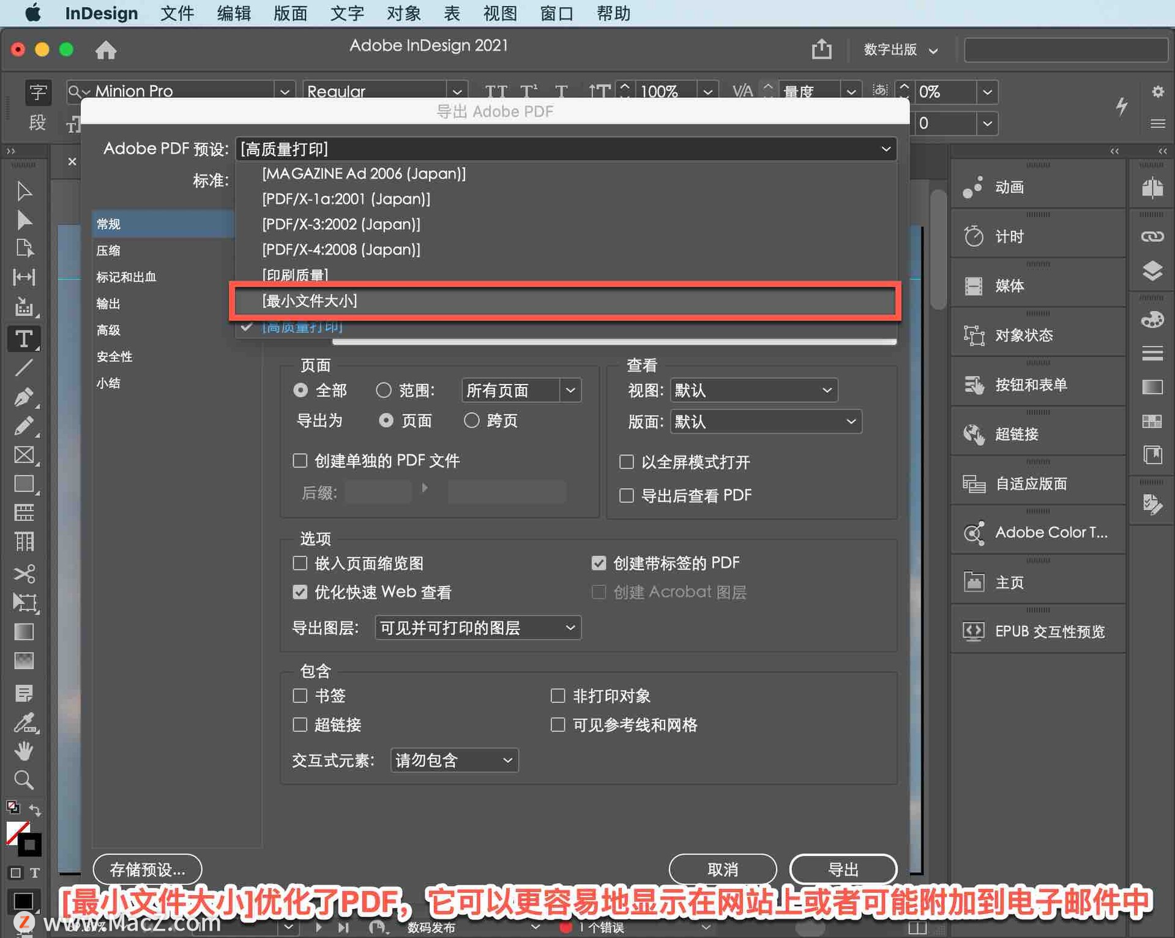Enable 以全屏模式打开 checkbox
1175x938 pixels.
pyautogui.click(x=627, y=462)
